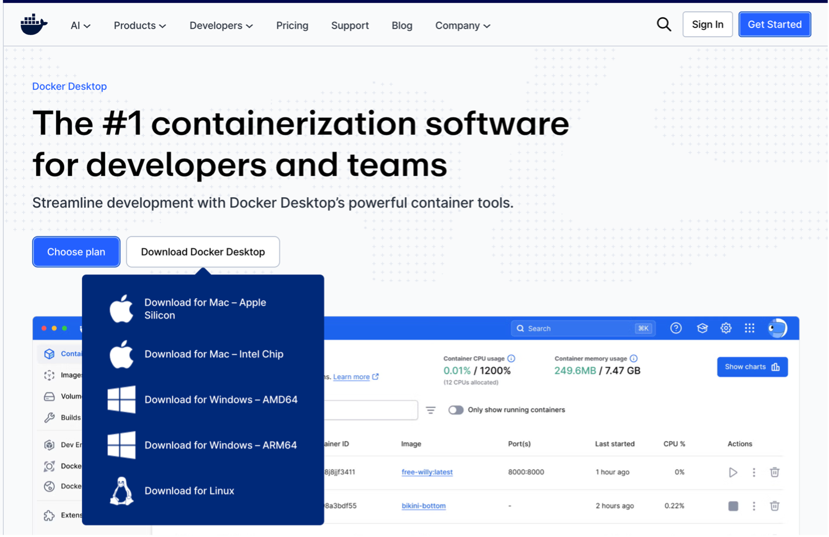Screen dimensions: 829x537
Task: Open the site search magnifier icon
Action: point(664,25)
